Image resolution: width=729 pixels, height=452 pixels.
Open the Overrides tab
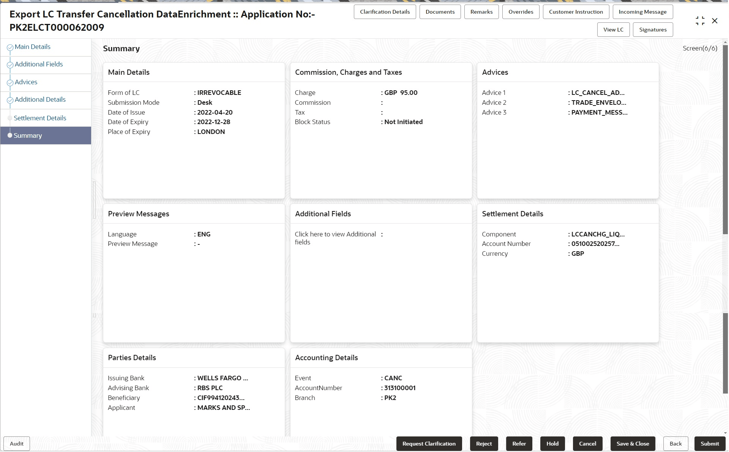pyautogui.click(x=521, y=12)
